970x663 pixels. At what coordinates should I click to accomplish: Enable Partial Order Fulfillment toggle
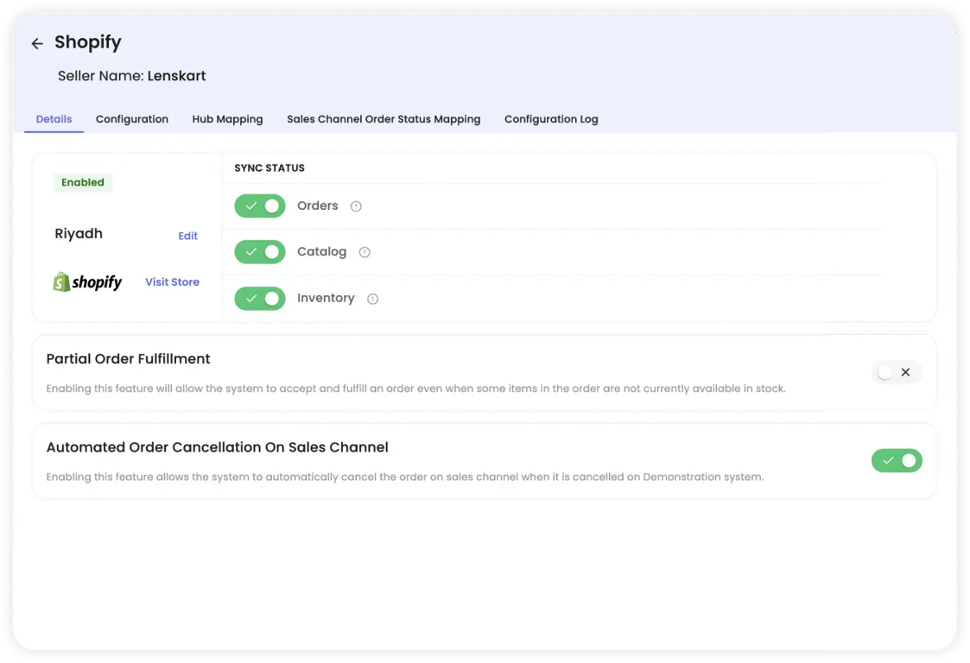pyautogui.click(x=897, y=372)
